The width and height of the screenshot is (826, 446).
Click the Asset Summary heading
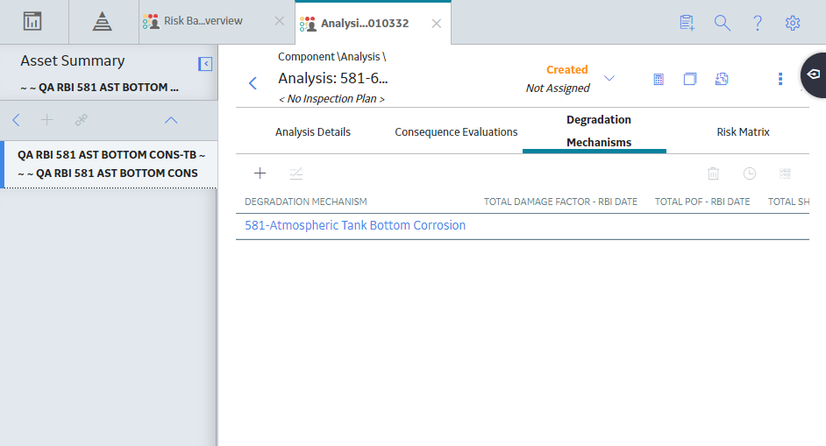(73, 61)
